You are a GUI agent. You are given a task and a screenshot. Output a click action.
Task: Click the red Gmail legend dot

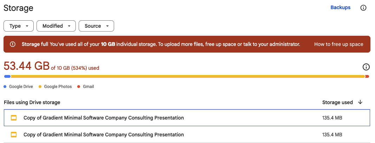(x=79, y=87)
